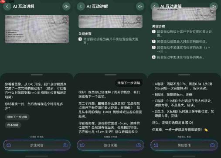The height and width of the screenshot is (158, 221).
Task: Mute the speaker on the middle screen
Action: pos(140,7)
